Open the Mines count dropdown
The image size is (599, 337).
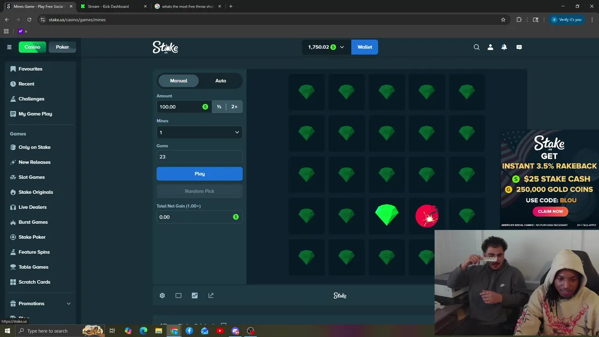(199, 132)
